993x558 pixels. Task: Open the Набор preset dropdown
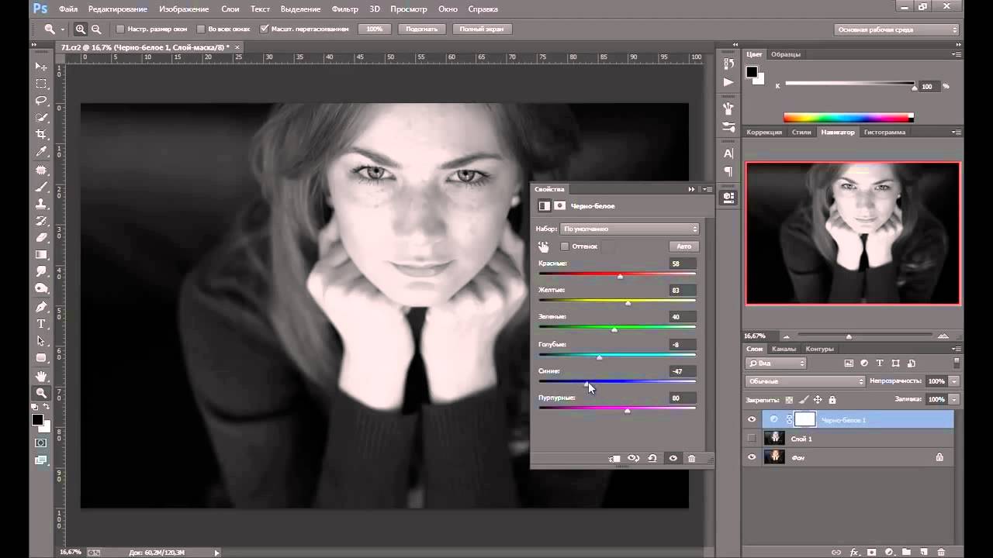pos(630,229)
